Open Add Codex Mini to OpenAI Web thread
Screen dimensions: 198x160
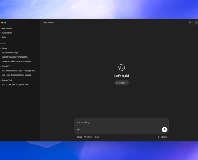point(15,84)
